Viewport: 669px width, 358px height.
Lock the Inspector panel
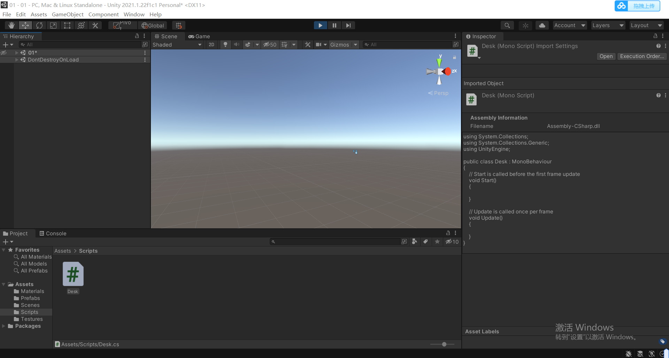click(655, 36)
